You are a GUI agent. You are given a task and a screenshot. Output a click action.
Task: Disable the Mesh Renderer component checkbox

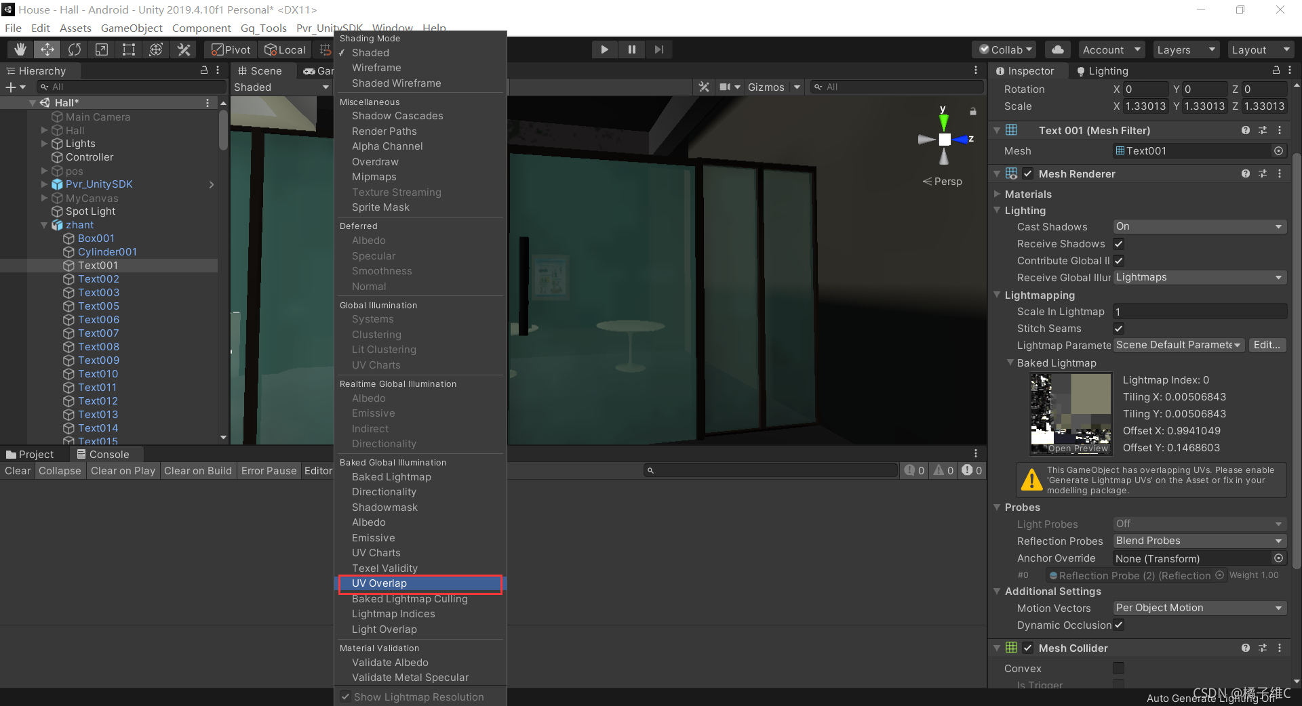1028,173
